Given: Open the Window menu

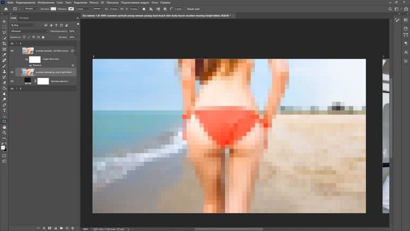Looking at the screenshot, I should pos(154,3).
